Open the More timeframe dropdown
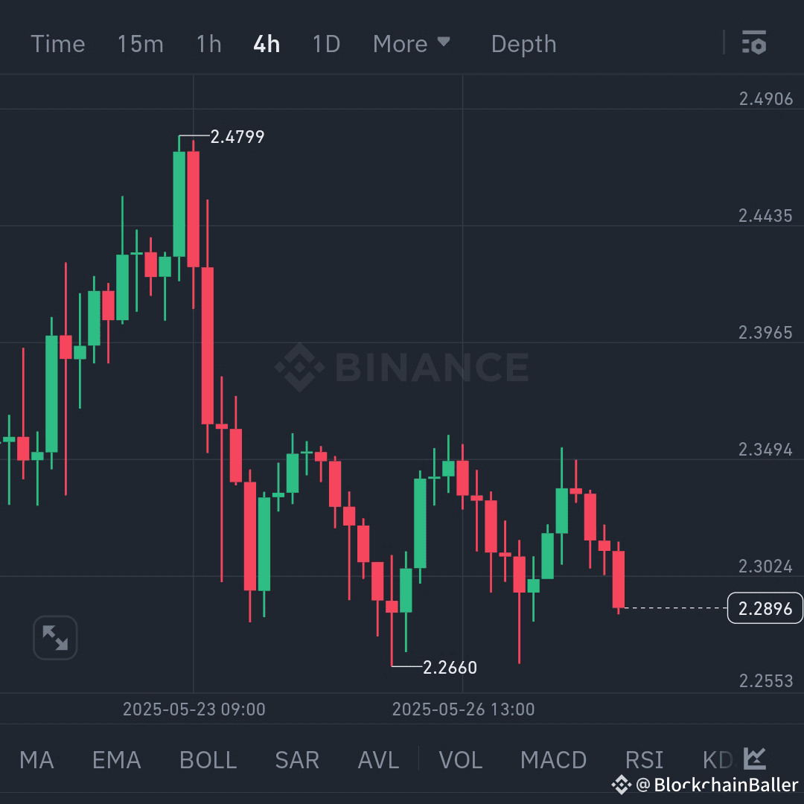 coord(412,43)
